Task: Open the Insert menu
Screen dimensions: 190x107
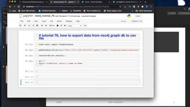Action: 44,21
